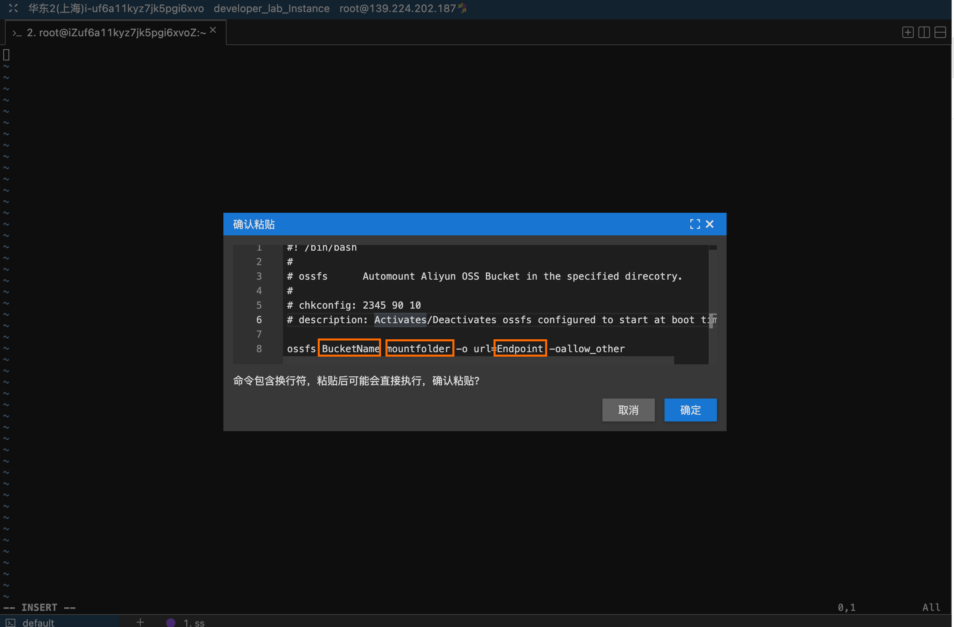Click the developer_lab_Instance label in the header
Screen dimensions: 954x627
[x=271, y=8]
